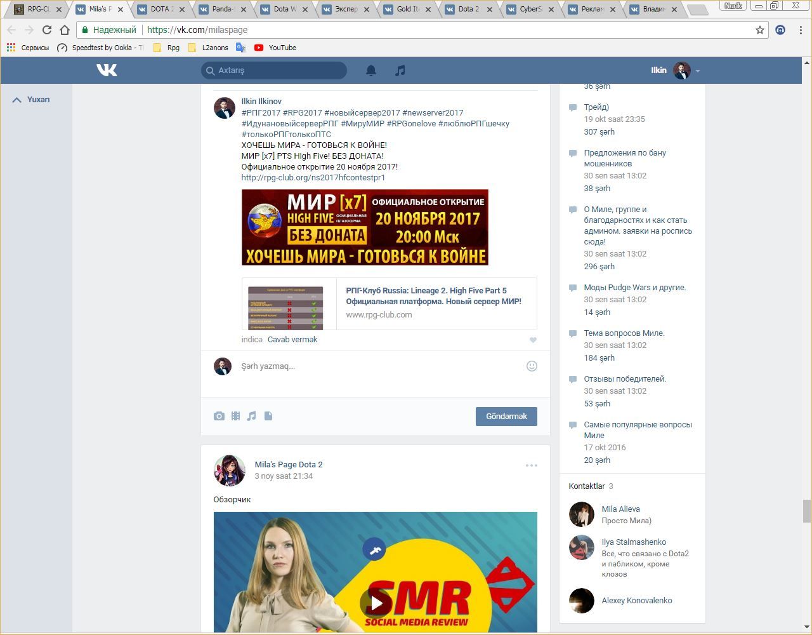Open the Speedtest by Ookla bookmark
The height and width of the screenshot is (635, 812).
click(x=100, y=48)
